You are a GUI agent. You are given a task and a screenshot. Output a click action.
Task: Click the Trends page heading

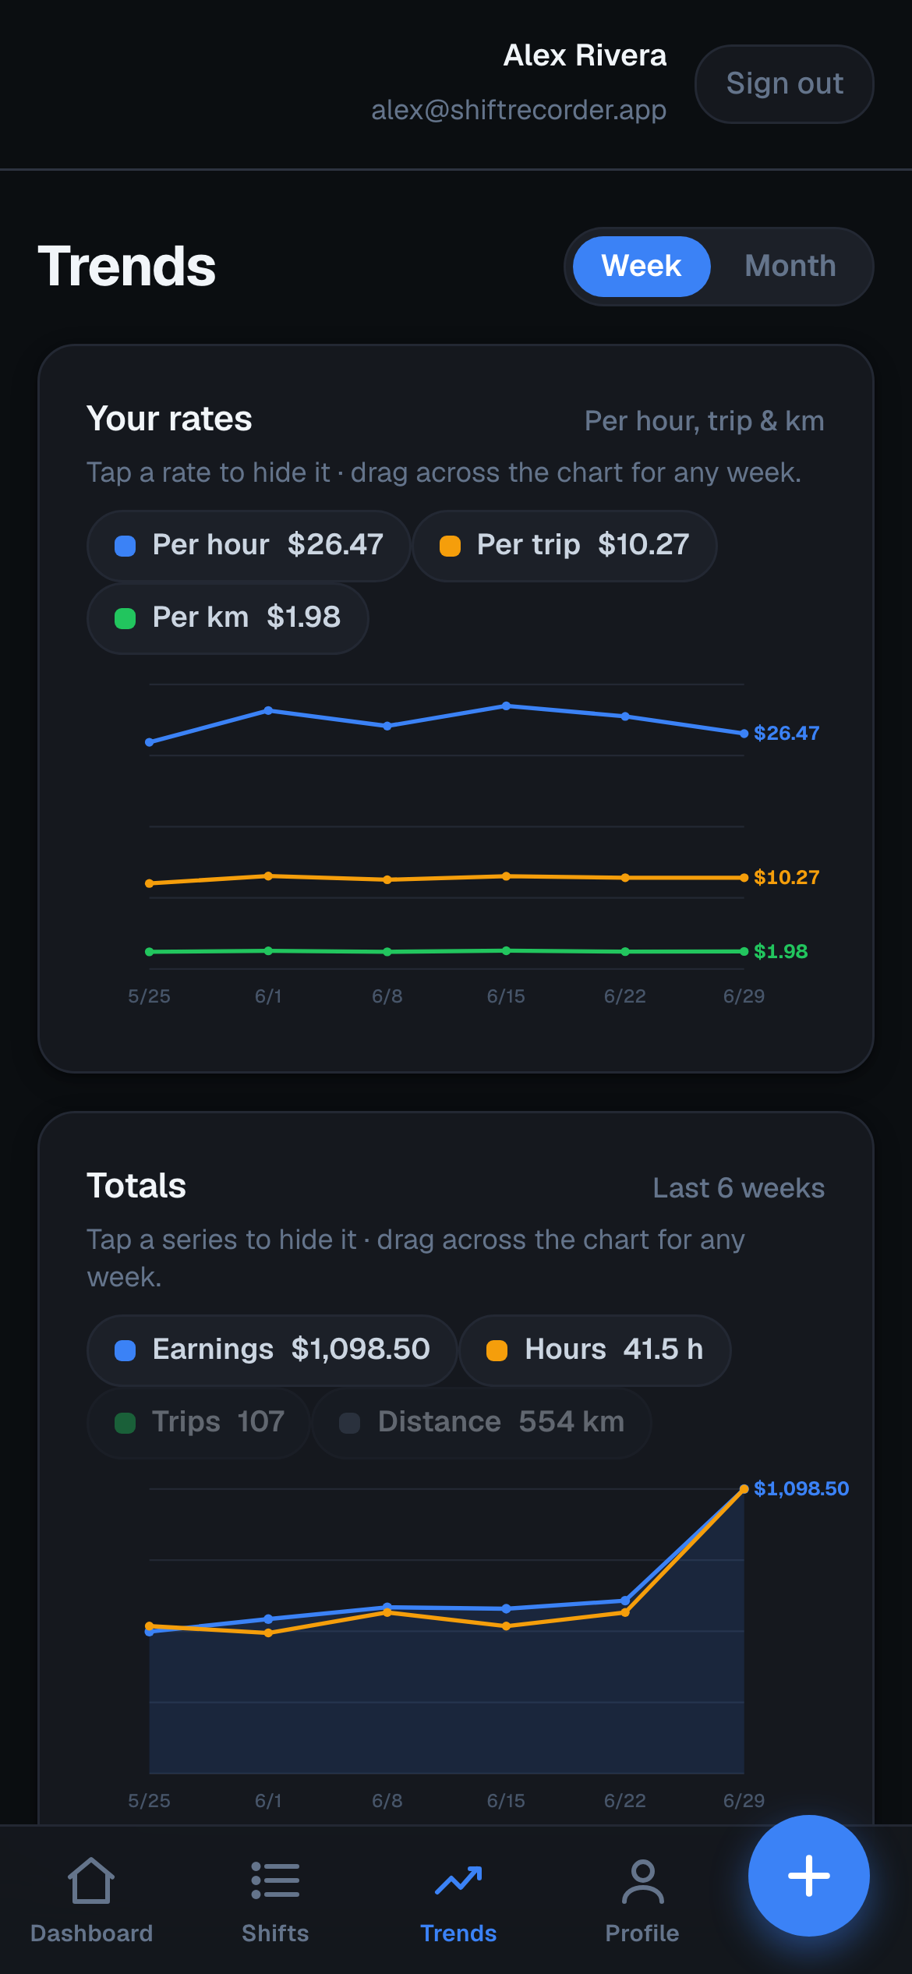click(x=126, y=266)
